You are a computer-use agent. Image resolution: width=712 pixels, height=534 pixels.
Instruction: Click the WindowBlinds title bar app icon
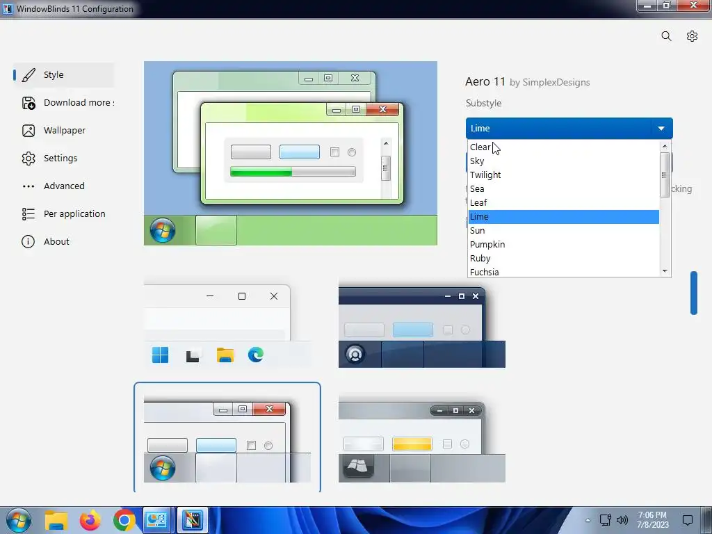[7, 8]
